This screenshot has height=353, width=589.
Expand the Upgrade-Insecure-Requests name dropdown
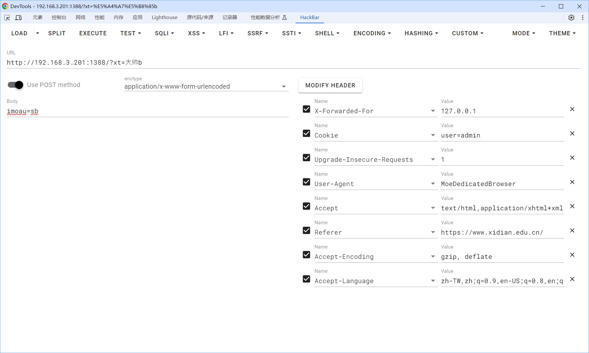tap(433, 160)
